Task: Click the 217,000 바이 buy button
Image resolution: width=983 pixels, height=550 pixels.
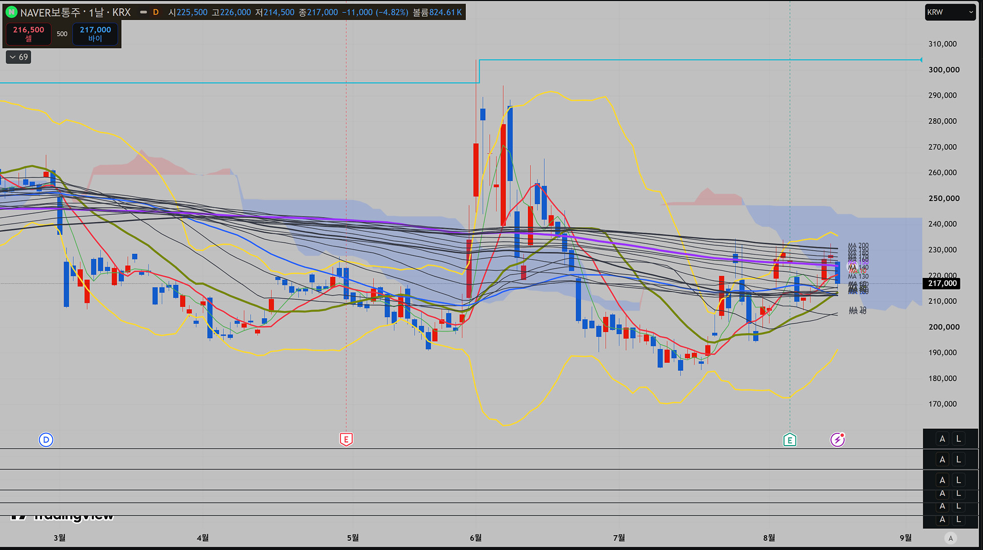Action: pos(95,34)
